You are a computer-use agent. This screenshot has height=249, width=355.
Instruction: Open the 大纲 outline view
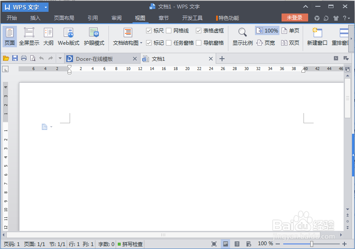pos(48,36)
